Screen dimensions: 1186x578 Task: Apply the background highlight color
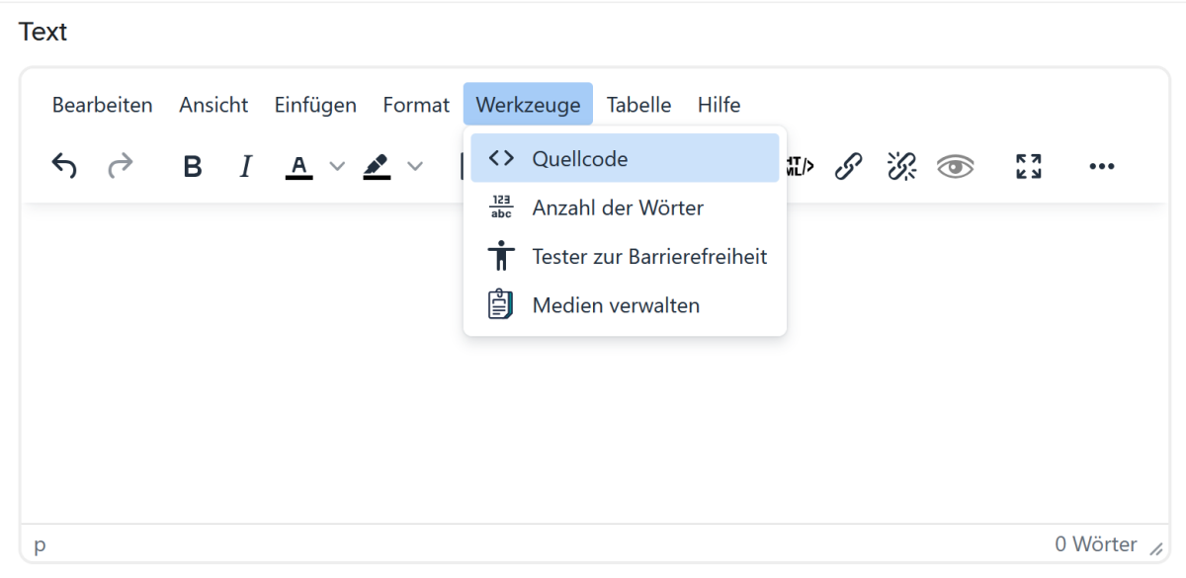click(377, 166)
